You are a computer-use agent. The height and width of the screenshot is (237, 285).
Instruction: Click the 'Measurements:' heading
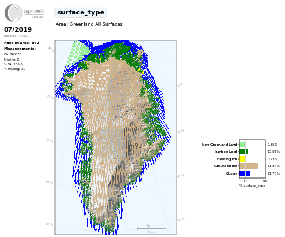point(20,49)
